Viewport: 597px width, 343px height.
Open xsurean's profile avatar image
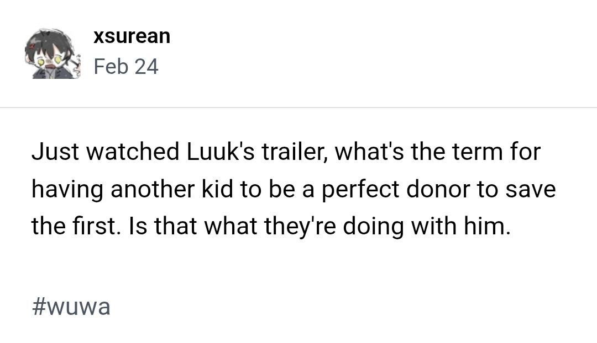53,53
